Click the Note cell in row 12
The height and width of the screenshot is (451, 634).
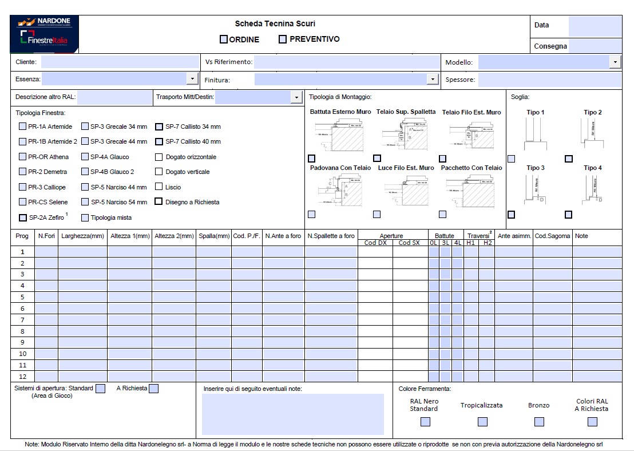click(597, 377)
